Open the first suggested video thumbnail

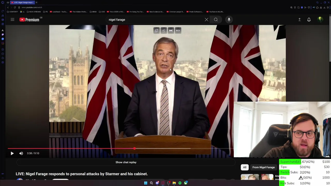257,177
